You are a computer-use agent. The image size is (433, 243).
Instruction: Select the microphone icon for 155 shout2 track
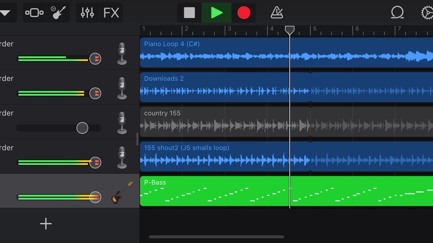point(122,157)
